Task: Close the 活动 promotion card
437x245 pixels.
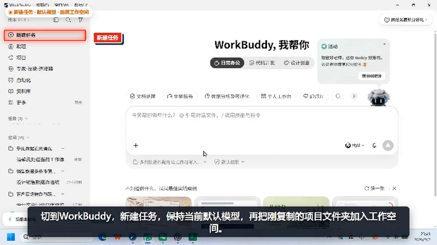Action: coord(385,44)
